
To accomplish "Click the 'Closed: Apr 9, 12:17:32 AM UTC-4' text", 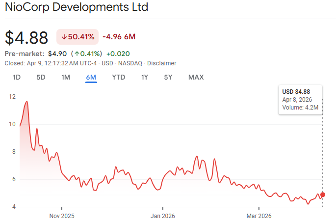I will click(x=51, y=63).
